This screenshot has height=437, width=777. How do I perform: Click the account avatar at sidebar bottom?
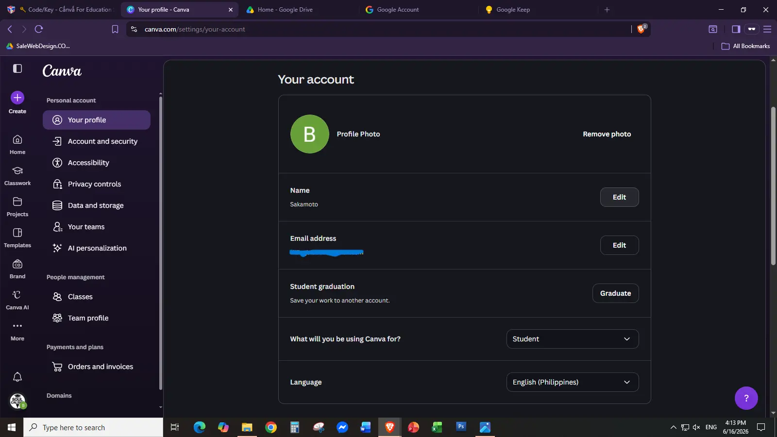coord(17,401)
